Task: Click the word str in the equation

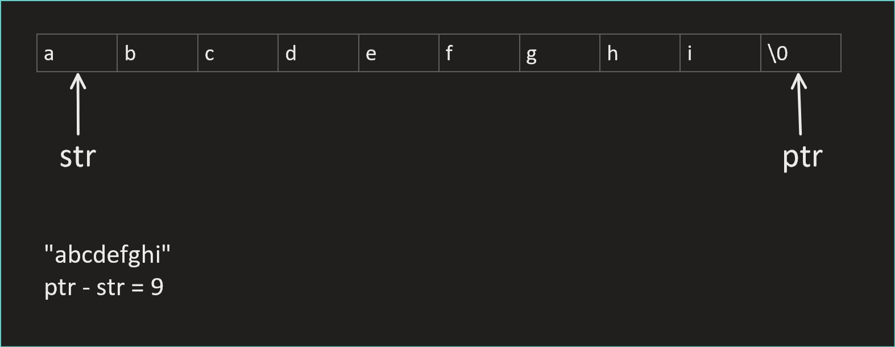Action: click(110, 288)
